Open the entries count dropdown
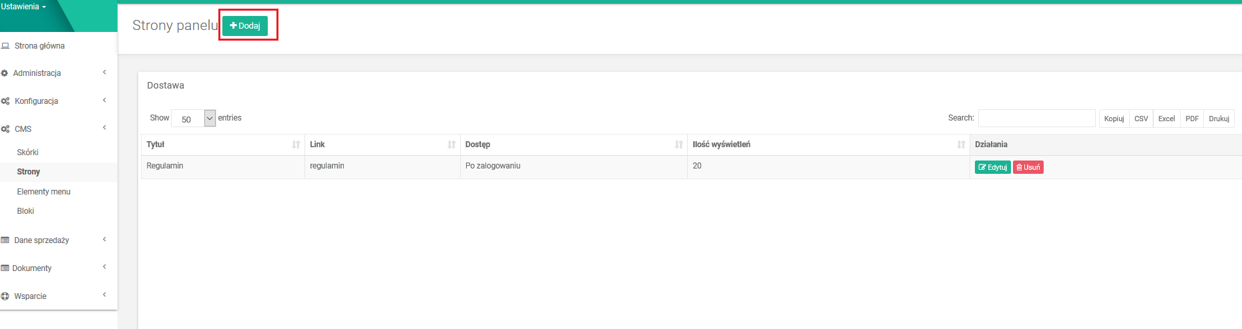 tap(210, 119)
